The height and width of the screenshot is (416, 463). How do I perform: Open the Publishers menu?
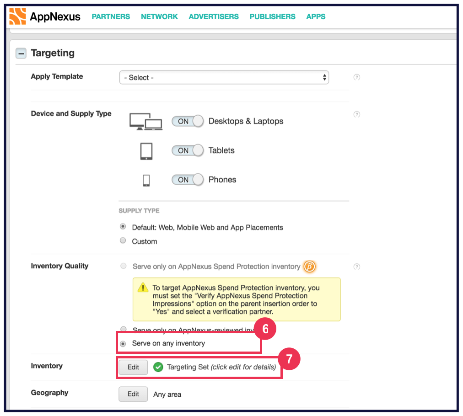tap(273, 16)
